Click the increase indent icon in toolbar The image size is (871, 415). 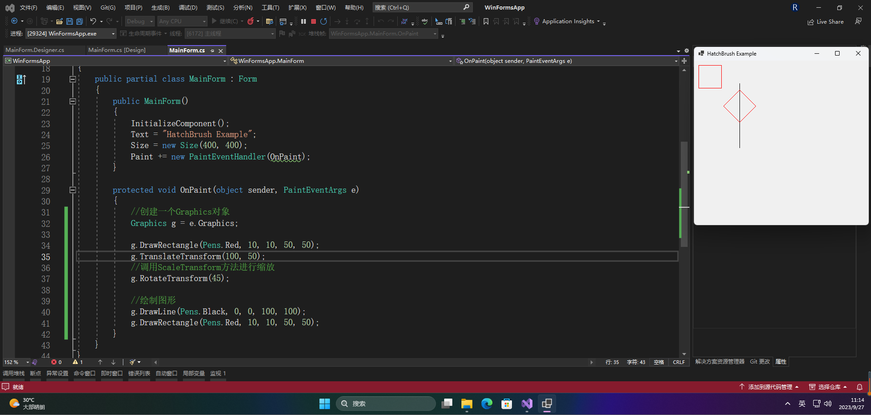pyautogui.click(x=462, y=21)
